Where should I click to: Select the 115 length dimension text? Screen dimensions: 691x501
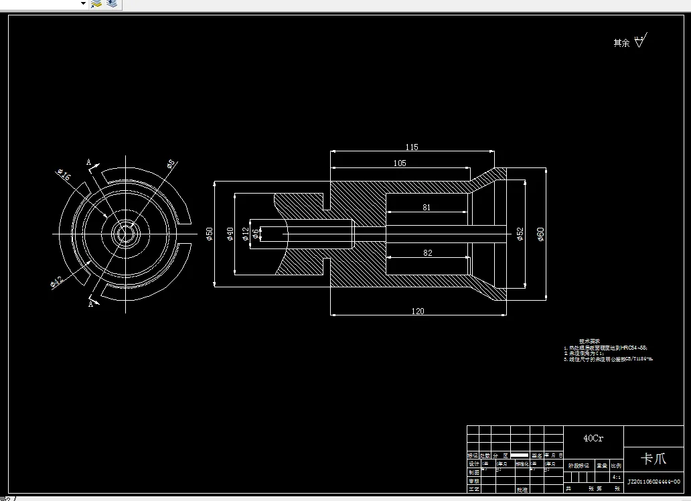(412, 147)
